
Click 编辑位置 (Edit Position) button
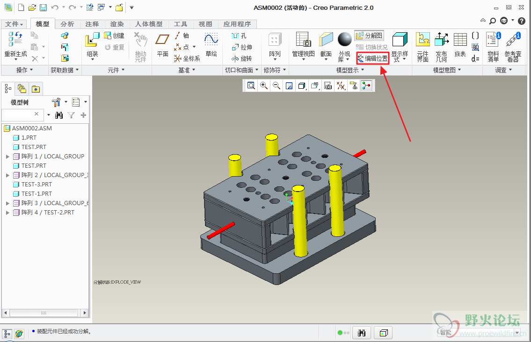coord(372,58)
